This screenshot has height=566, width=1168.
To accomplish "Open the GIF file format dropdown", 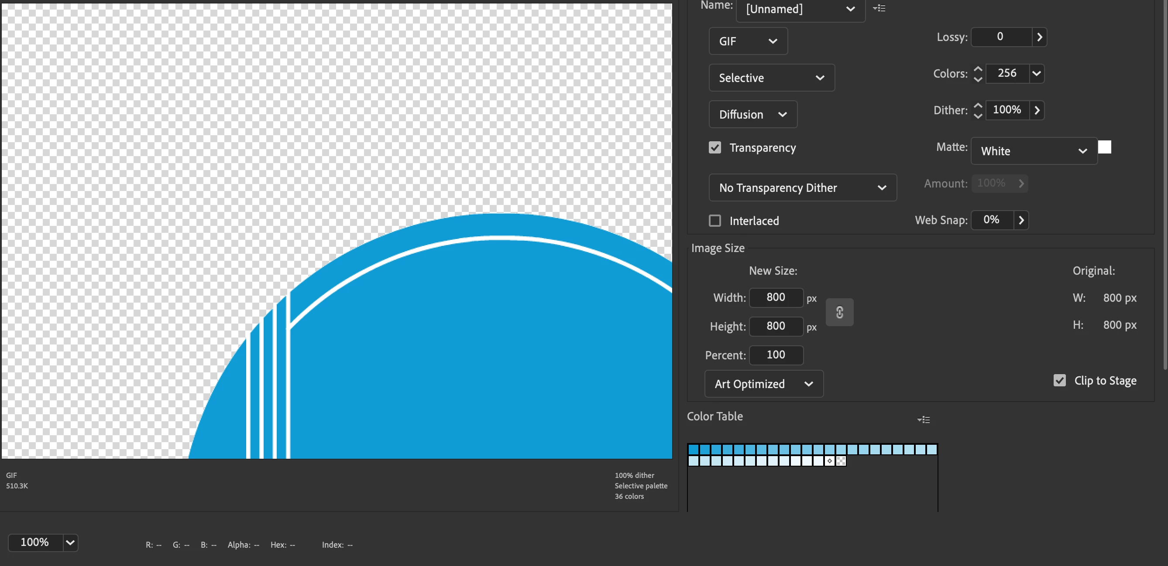I will [748, 41].
